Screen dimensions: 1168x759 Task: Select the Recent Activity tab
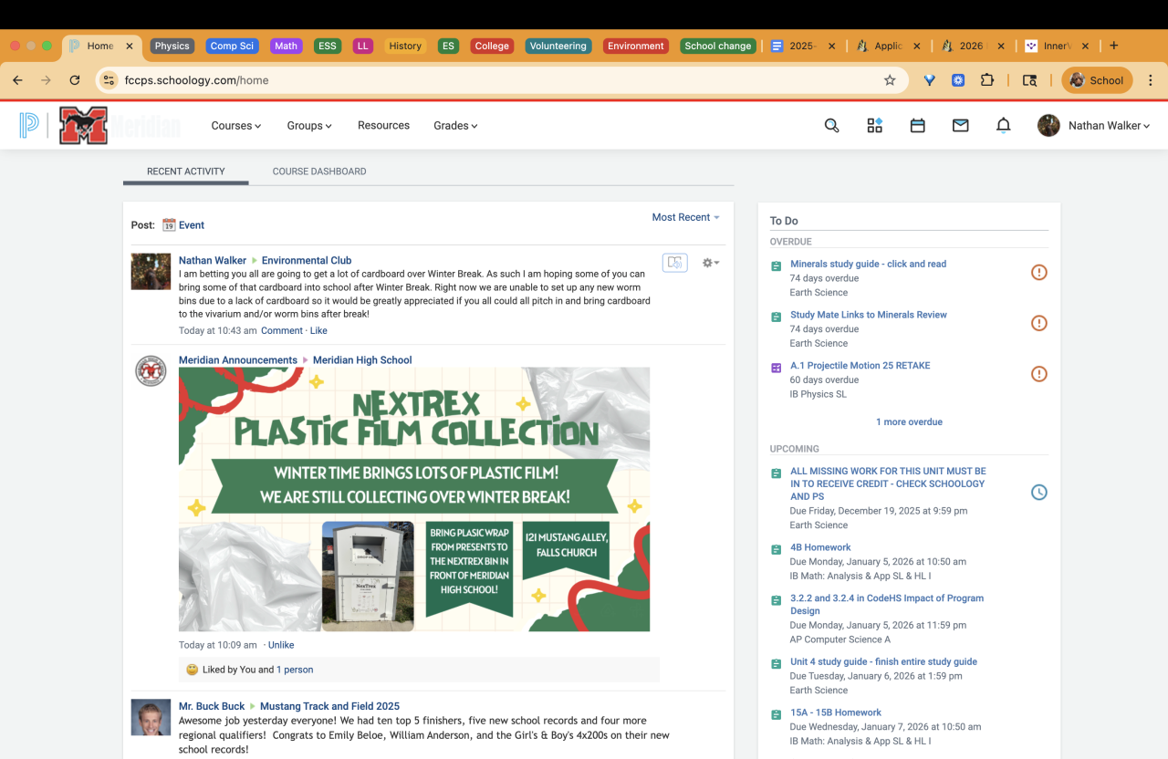(x=186, y=172)
